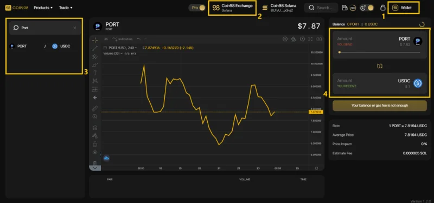The image size is (434, 203).
Task: Select the zoom-in magnifier tool
Action: pyautogui.click(x=95, y=116)
